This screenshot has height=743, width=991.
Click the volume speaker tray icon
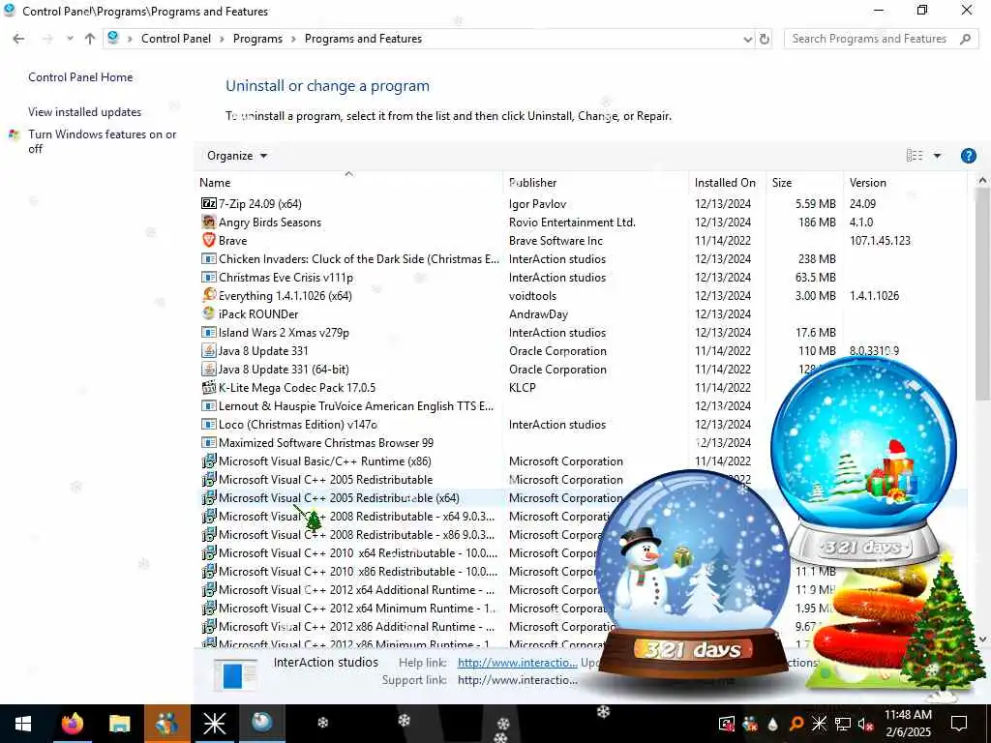(865, 724)
